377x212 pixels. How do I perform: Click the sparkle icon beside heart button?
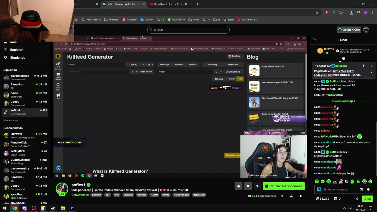tap(257, 186)
